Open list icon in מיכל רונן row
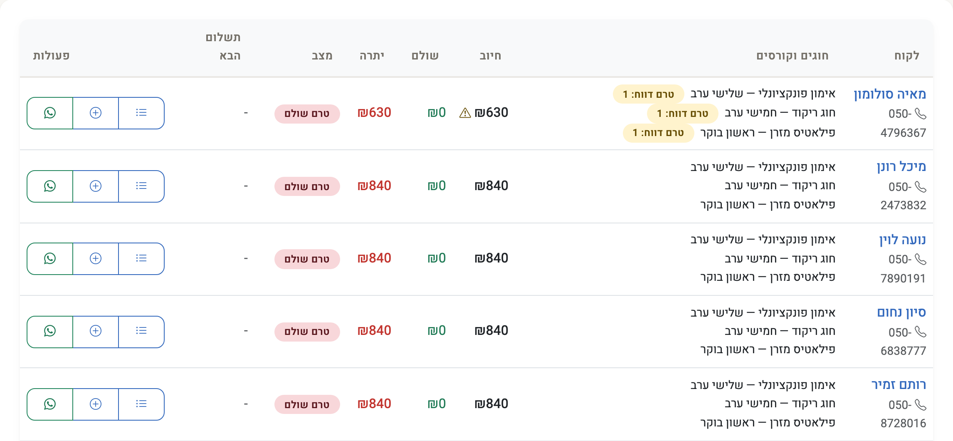953x441 pixels. point(141,186)
